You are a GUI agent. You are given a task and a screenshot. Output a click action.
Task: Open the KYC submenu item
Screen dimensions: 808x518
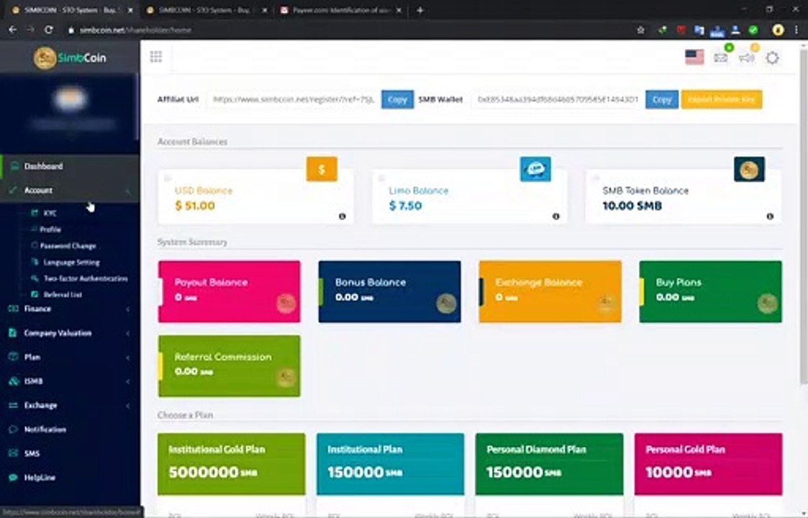(x=50, y=213)
